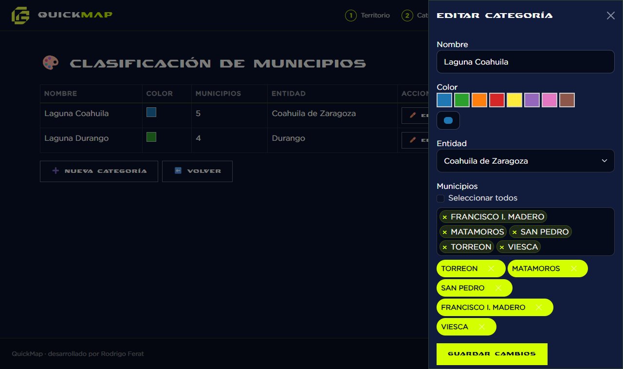Click the x on the yellow SAN PEDRO tag
623x369 pixels.
pyautogui.click(x=498, y=288)
